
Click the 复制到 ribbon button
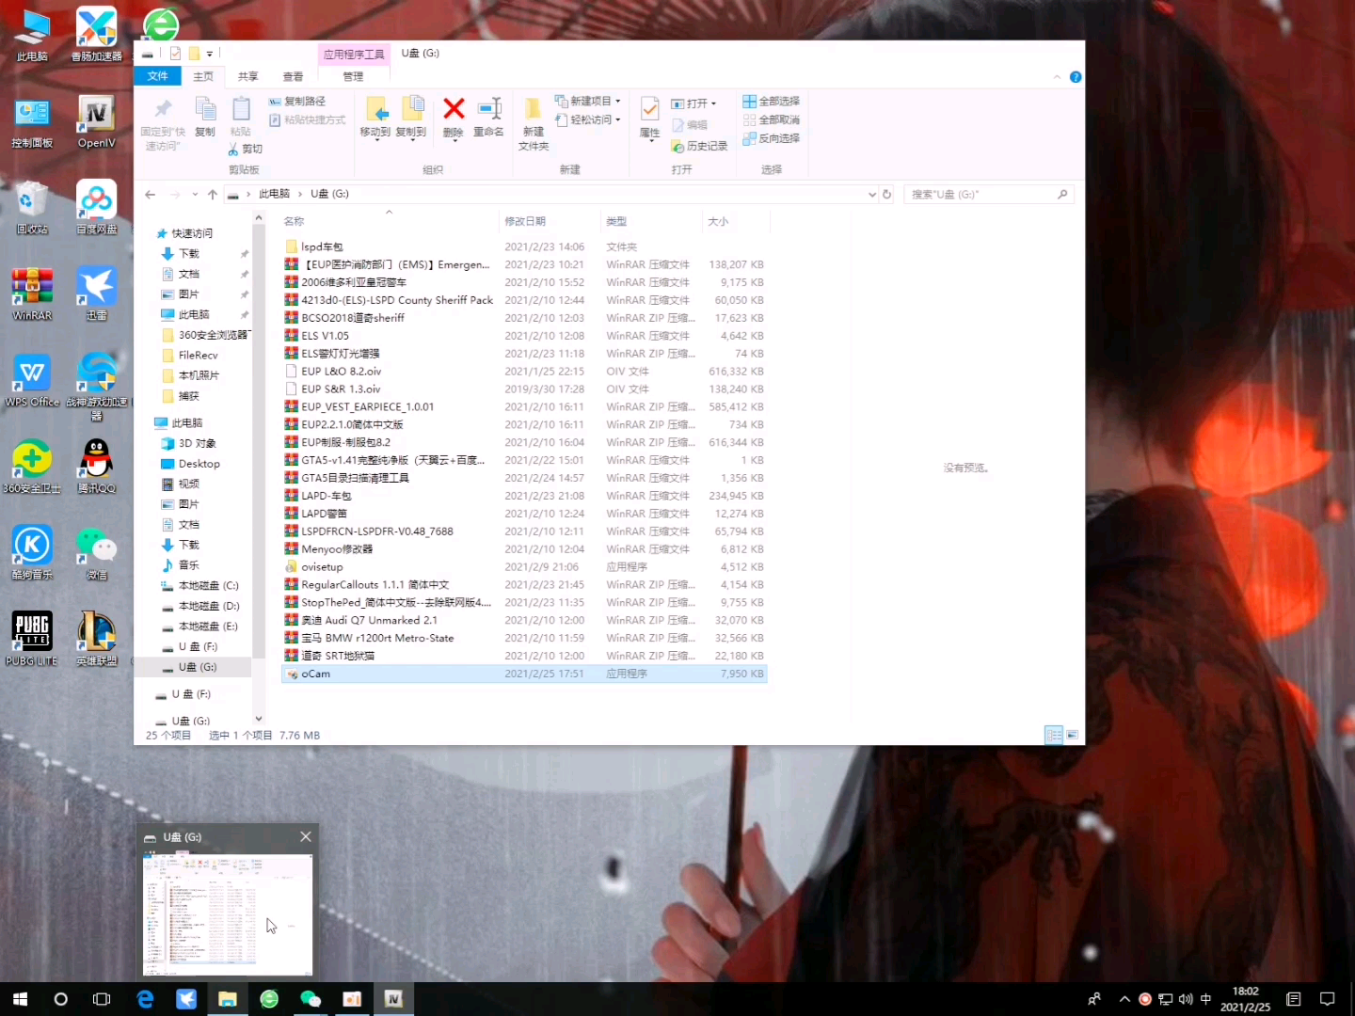[x=411, y=118]
